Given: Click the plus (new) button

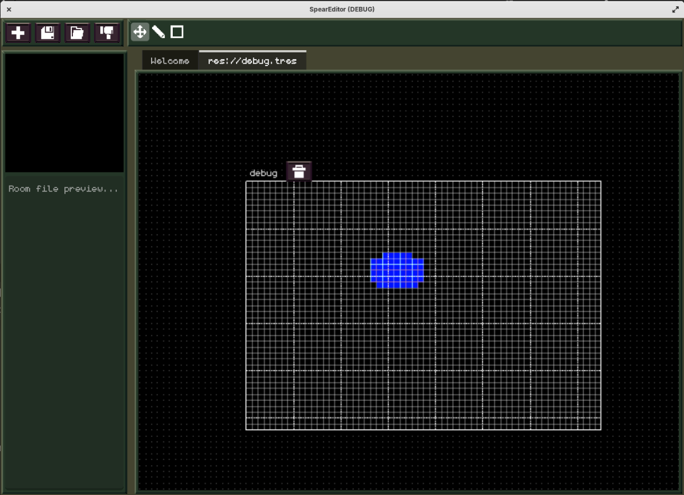Looking at the screenshot, I should 18,32.
